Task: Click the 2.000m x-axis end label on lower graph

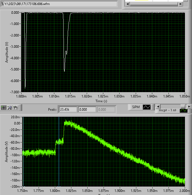Action: pos(184,191)
